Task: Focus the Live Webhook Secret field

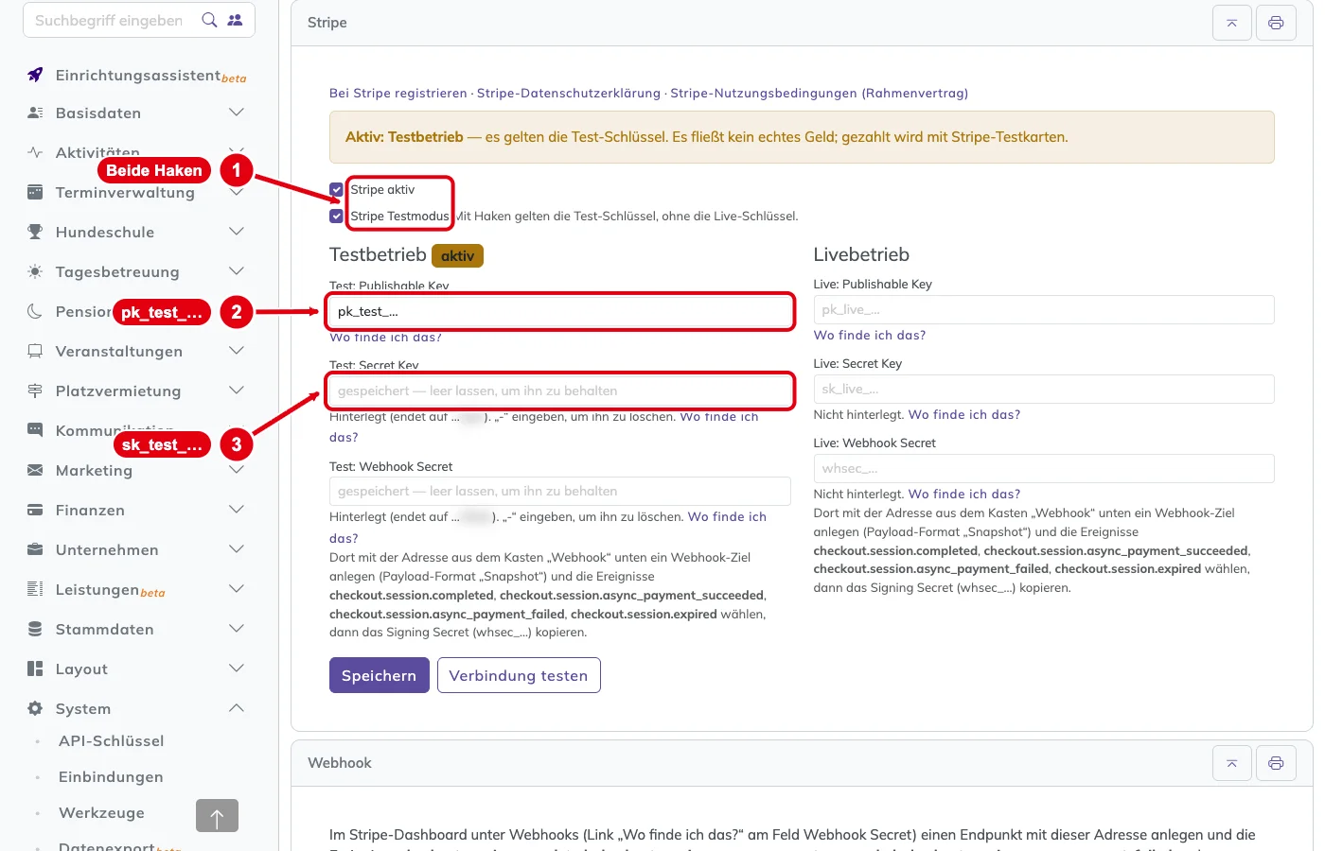Action: [x=1044, y=468]
